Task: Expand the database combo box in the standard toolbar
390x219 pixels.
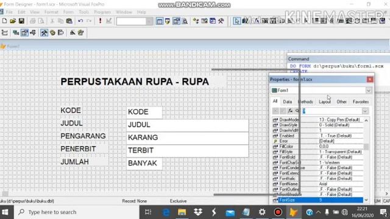Action: [x=149, y=21]
